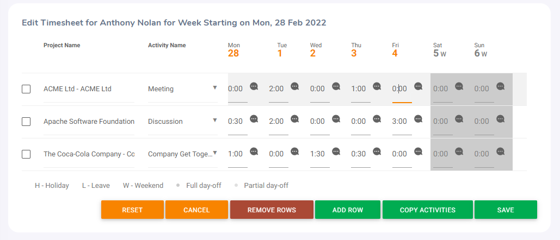Image resolution: width=560 pixels, height=240 pixels.
Task: Open comment icon for ACME Tuesday 2:00
Action: point(294,86)
